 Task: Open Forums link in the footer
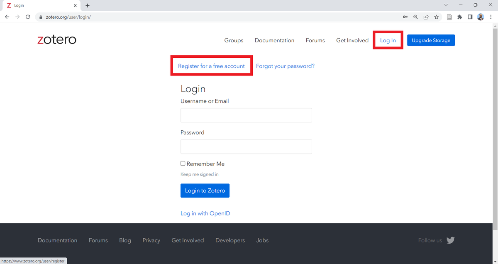98,240
